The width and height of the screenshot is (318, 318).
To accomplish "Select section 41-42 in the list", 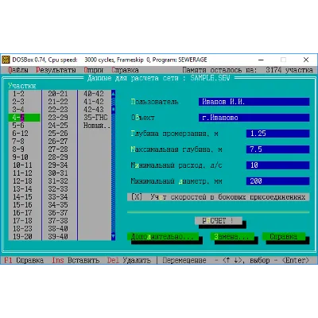I will tap(95, 102).
